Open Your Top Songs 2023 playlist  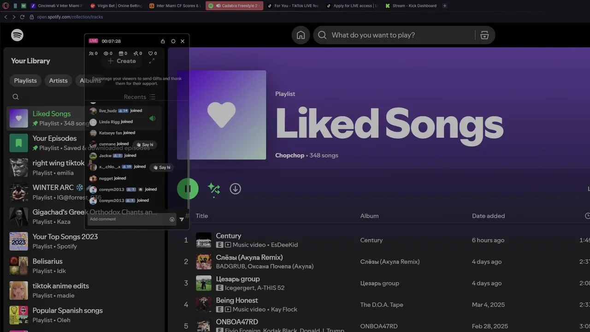(x=84, y=241)
